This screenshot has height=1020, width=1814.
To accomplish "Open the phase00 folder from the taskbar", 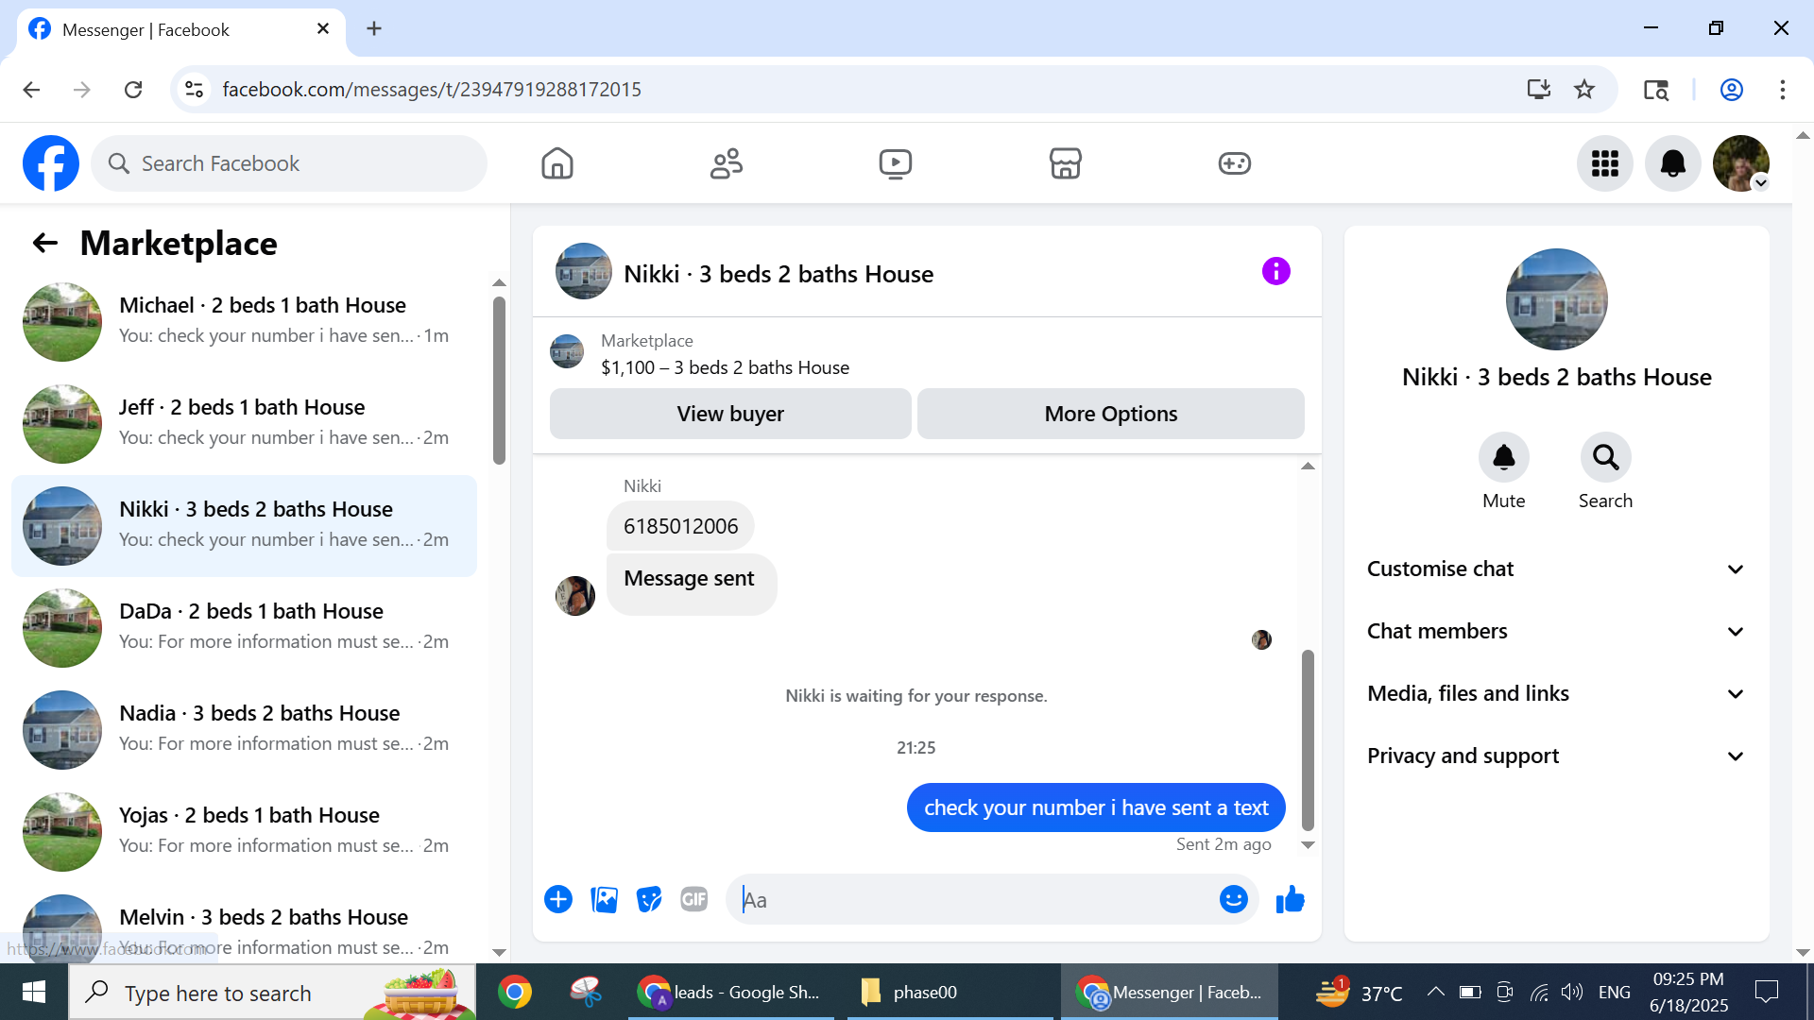I will [x=950, y=992].
